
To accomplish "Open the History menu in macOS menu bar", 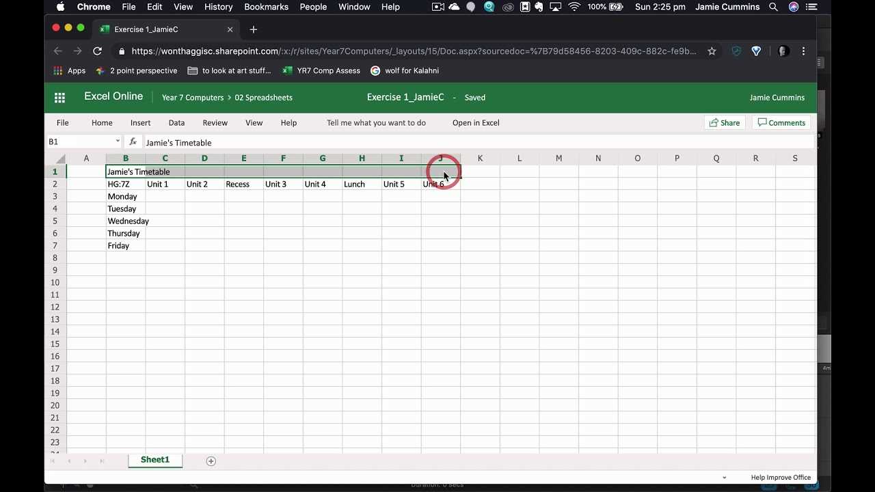I will [218, 7].
